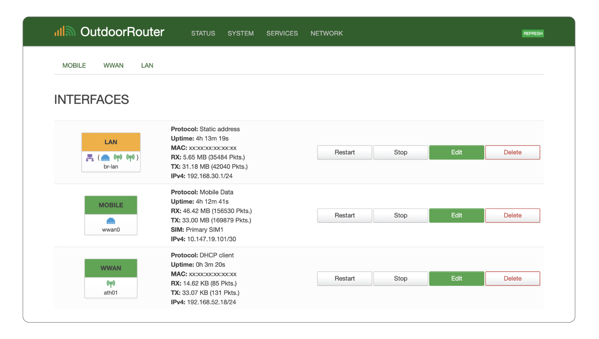Edit the WWAN interface
Image resolution: width=599 pixels, height=339 pixels.
click(x=456, y=278)
